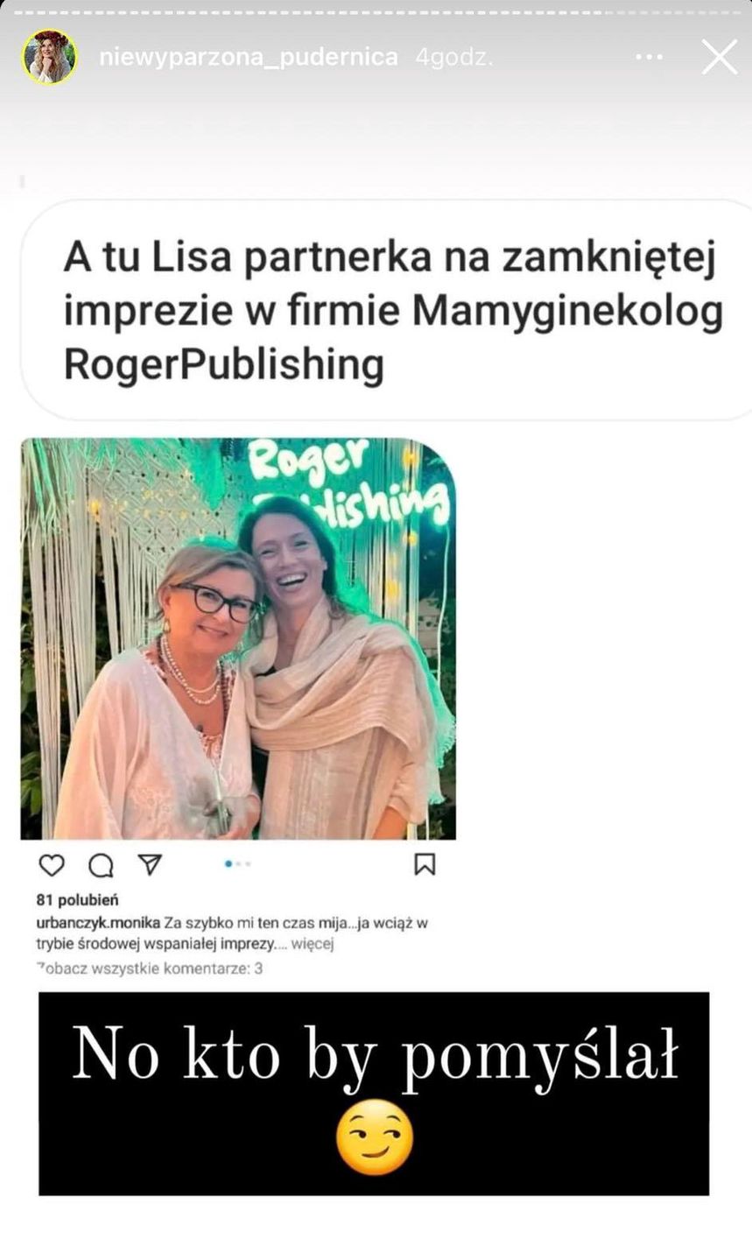Open the three-dot story options menu
The height and width of the screenshot is (1260, 752).
pyautogui.click(x=649, y=58)
